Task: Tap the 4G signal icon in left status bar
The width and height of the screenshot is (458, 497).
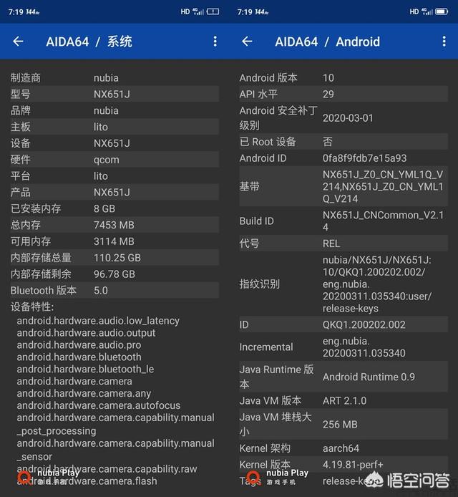Action: click(x=198, y=11)
